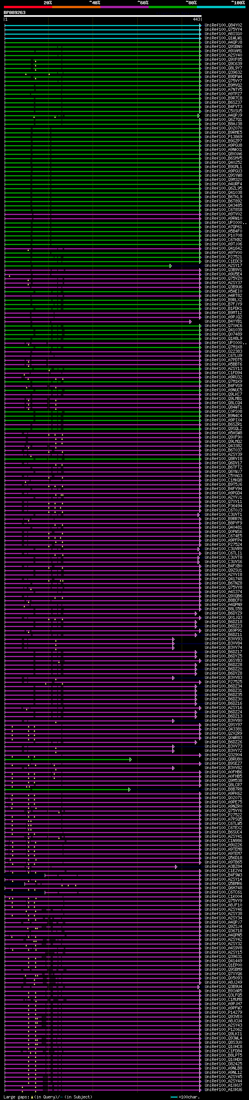249x1100 pixels.
Task: Select hit label UniRef100_A4QPJ8
Action: click(223, 42)
